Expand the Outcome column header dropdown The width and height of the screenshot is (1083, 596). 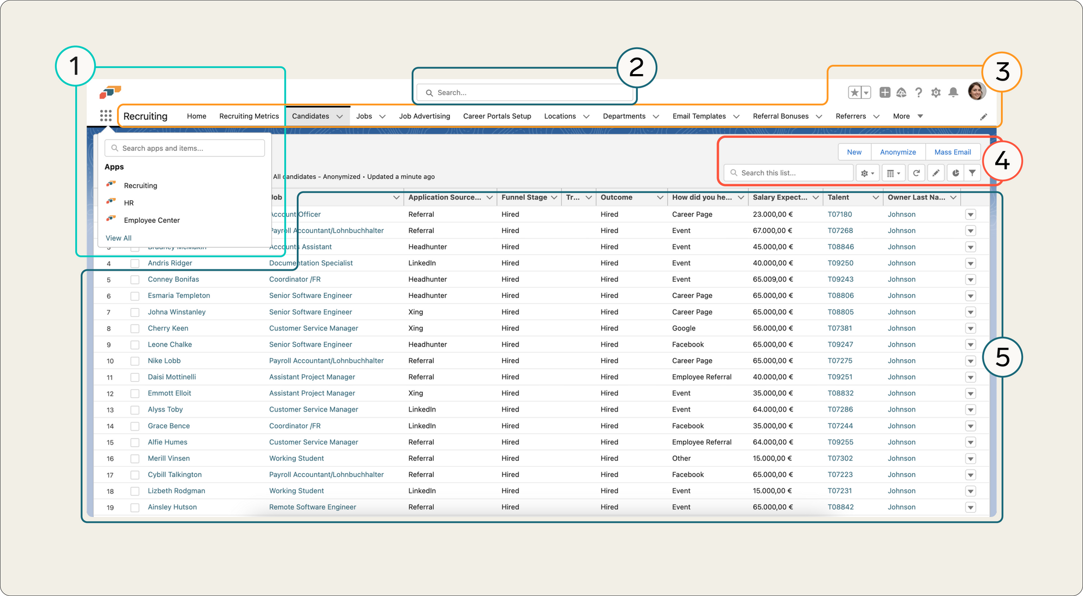pos(661,197)
